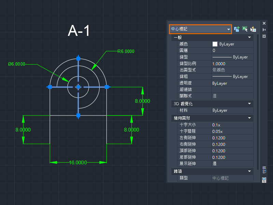Screen dimensions: 273x205
Task: Select the upper right 8.0000 dimension text
Action: pyautogui.click(x=142, y=101)
